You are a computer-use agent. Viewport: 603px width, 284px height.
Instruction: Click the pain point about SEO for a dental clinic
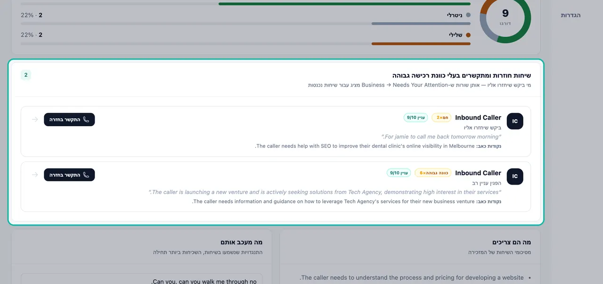pos(377,146)
